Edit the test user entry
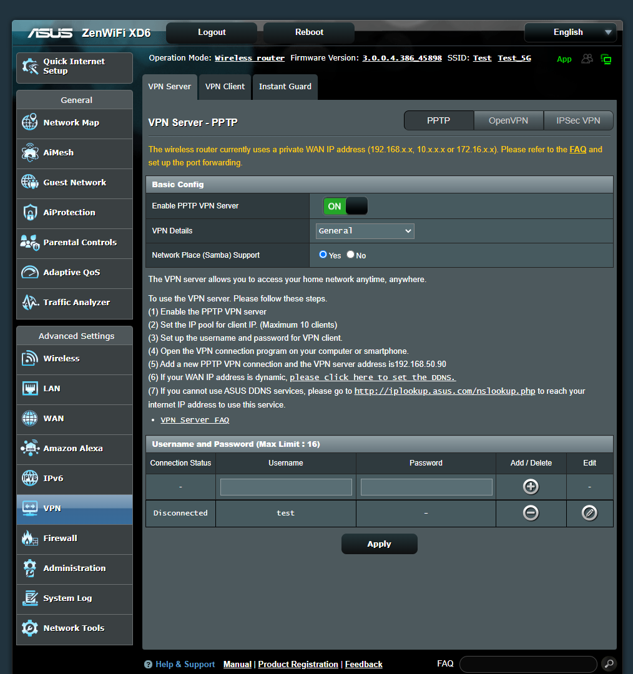The height and width of the screenshot is (674, 633). [x=589, y=513]
